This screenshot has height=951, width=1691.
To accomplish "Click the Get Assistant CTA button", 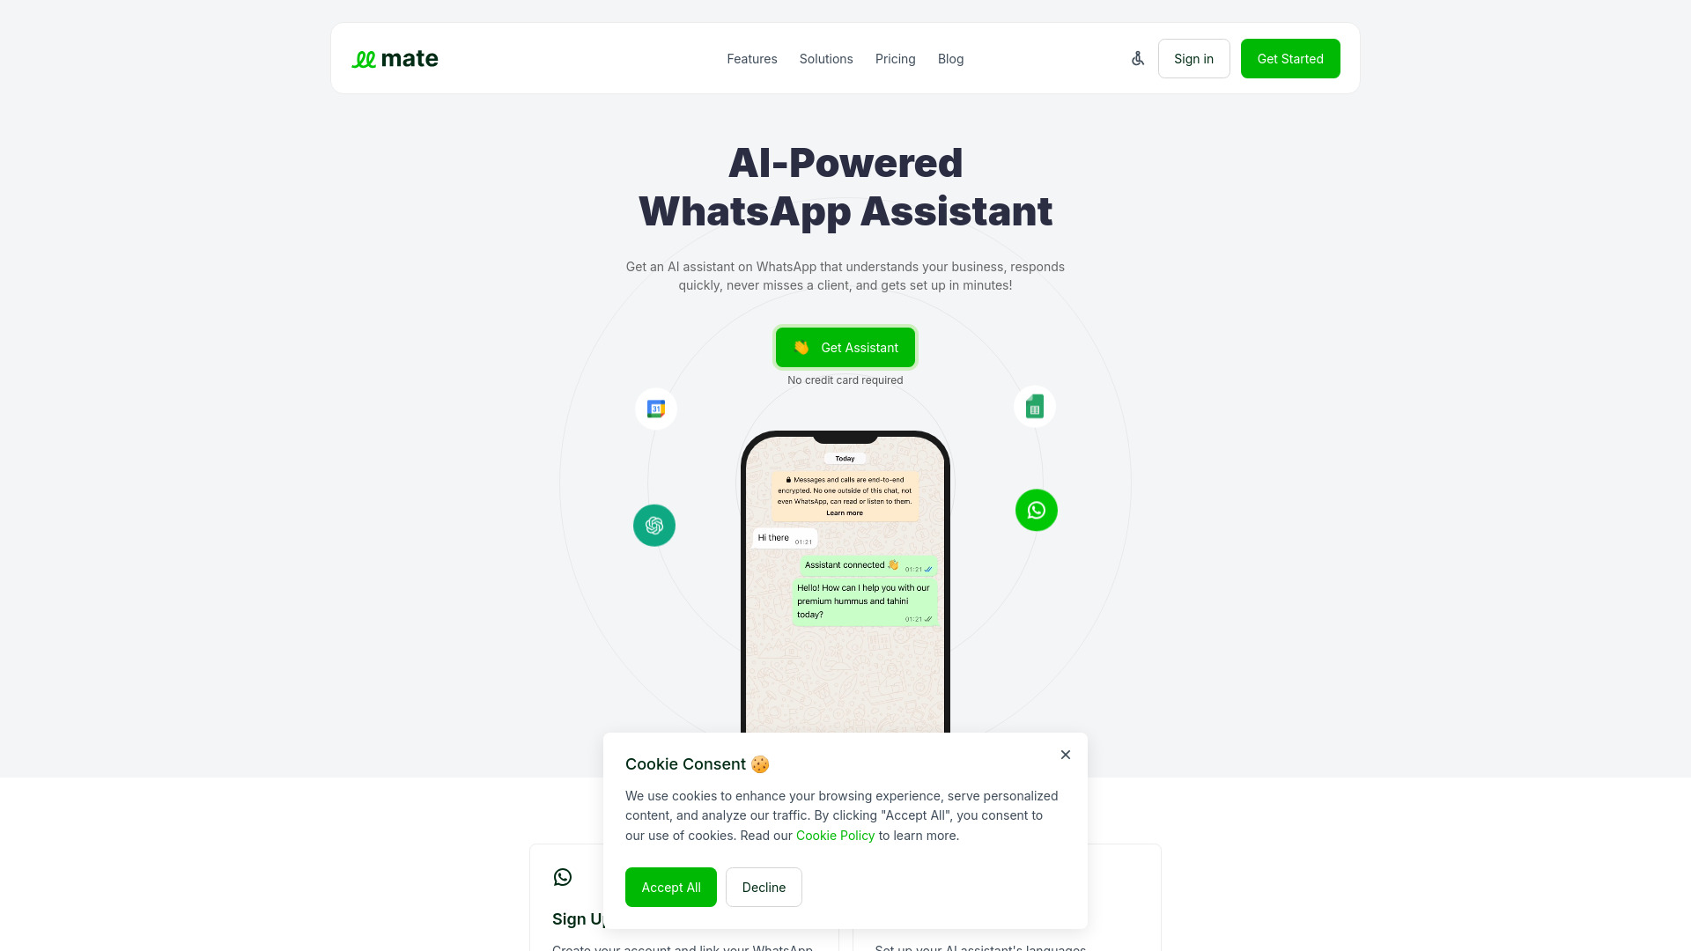I will (845, 347).
